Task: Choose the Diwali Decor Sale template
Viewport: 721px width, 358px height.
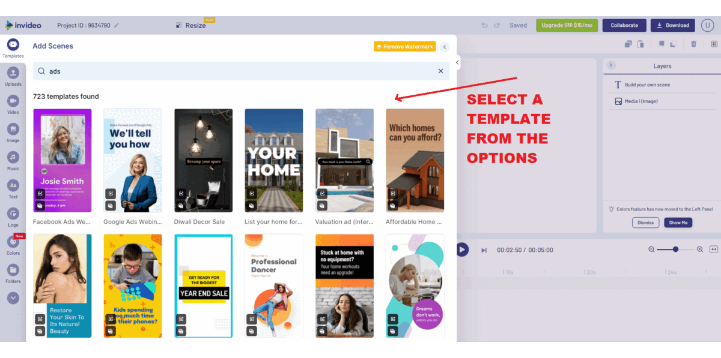Action: (203, 160)
